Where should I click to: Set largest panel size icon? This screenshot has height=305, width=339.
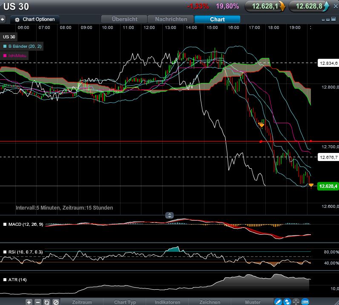(333, 19)
